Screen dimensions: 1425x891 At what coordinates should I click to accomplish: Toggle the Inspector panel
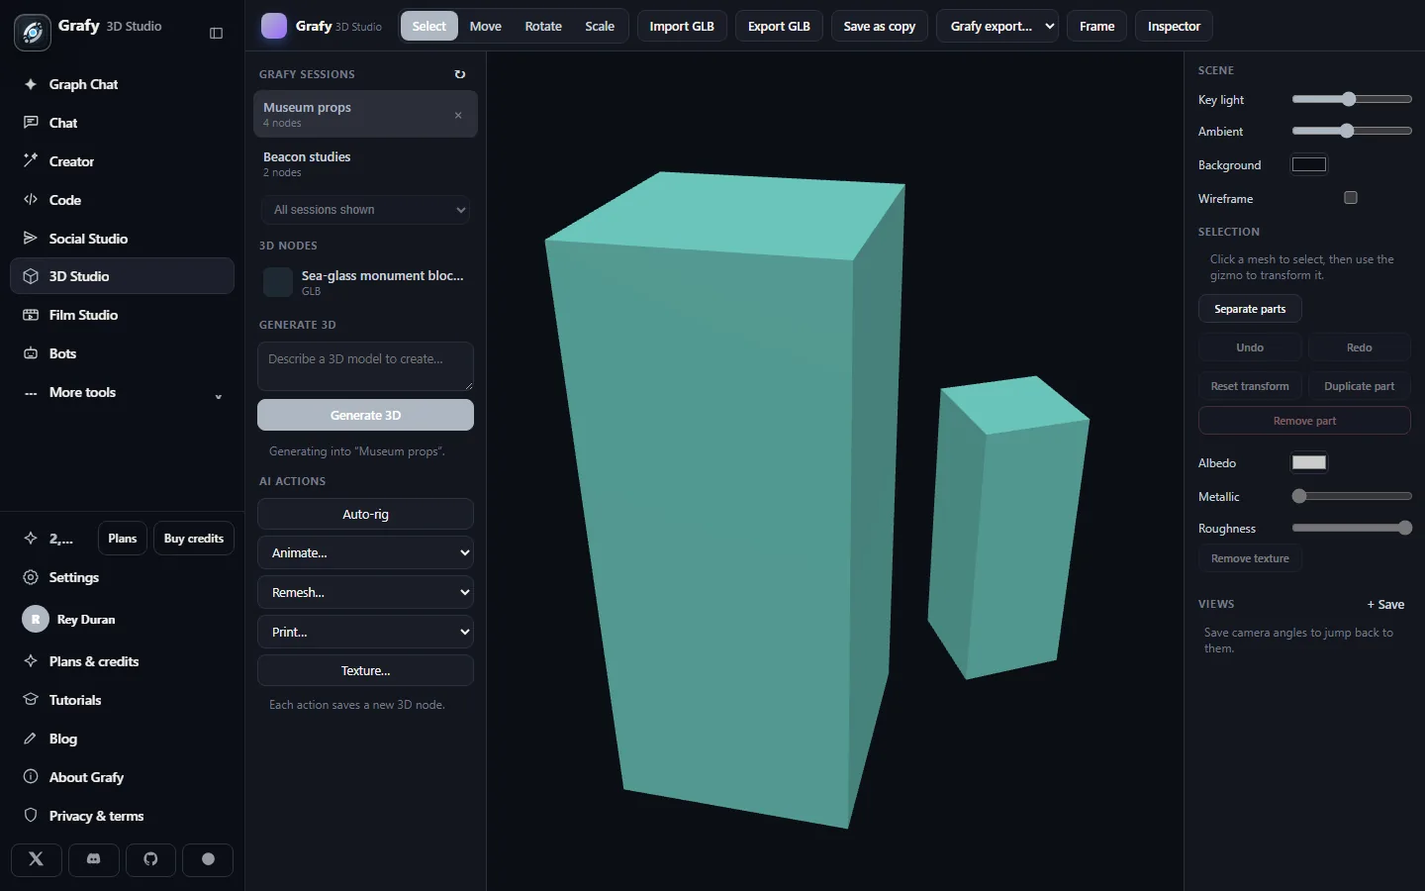[1174, 26]
